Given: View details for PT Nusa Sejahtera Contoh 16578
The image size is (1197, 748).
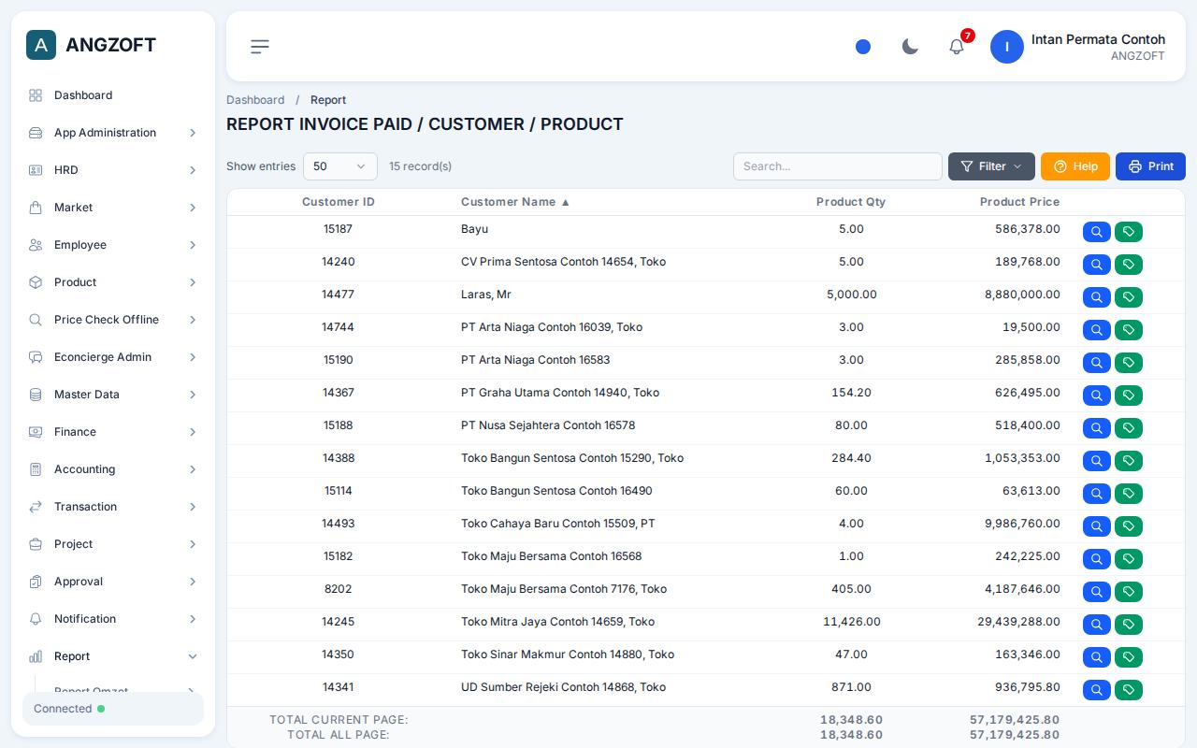Looking at the screenshot, I should click(1097, 428).
